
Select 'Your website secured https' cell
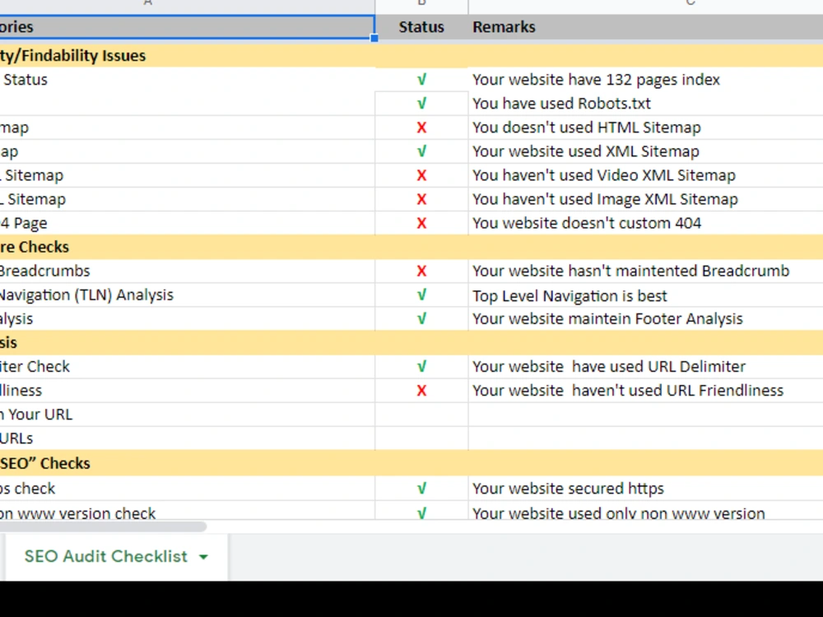pos(645,489)
